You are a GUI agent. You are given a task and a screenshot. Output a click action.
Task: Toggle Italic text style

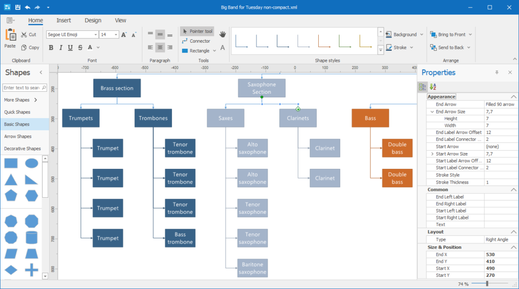[x=61, y=48]
